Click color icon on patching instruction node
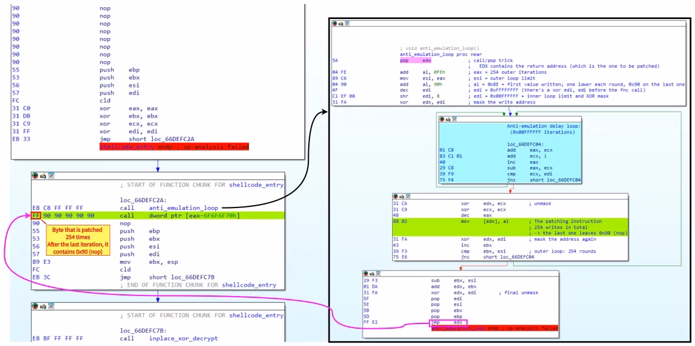 [396, 196]
